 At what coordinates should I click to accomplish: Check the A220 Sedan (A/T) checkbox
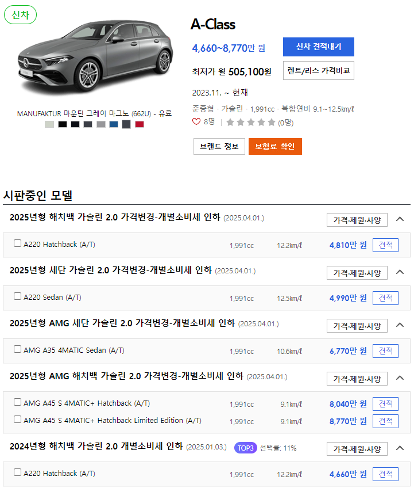18,296
